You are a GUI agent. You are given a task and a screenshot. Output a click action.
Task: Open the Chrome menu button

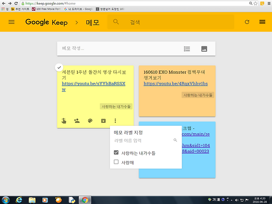pos(269,3)
